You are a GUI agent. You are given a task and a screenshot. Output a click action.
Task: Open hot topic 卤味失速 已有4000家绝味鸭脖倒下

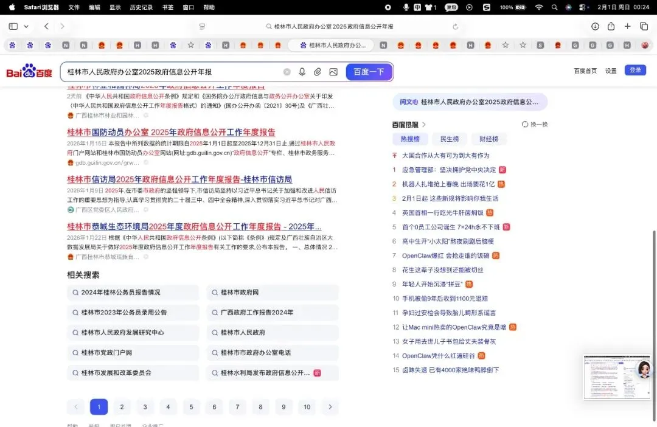pos(450,370)
